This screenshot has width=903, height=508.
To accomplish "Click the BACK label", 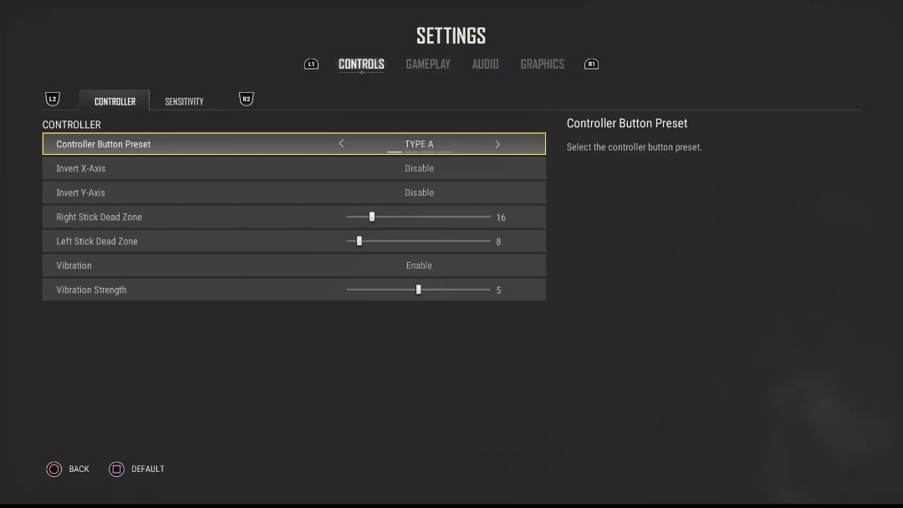I will 79,470.
